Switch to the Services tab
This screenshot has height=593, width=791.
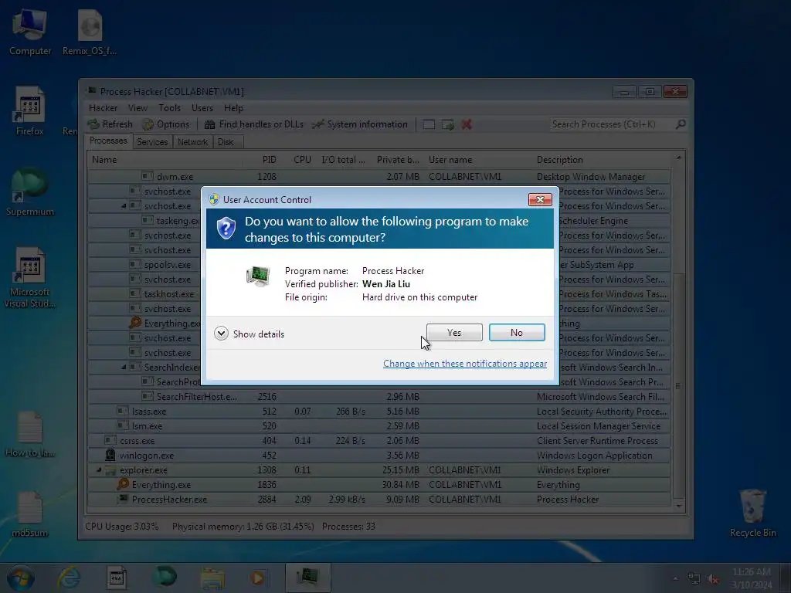(x=152, y=142)
